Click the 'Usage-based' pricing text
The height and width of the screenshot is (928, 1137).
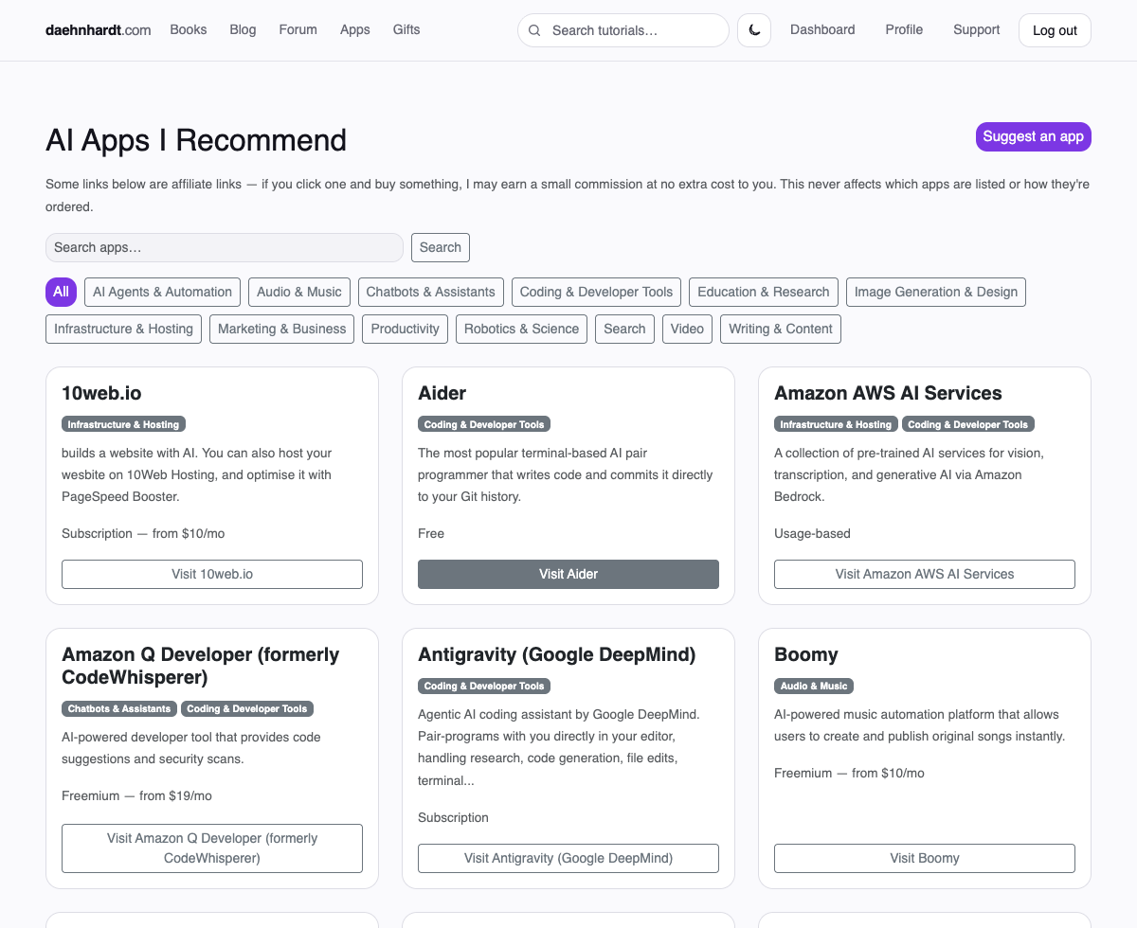(x=812, y=533)
